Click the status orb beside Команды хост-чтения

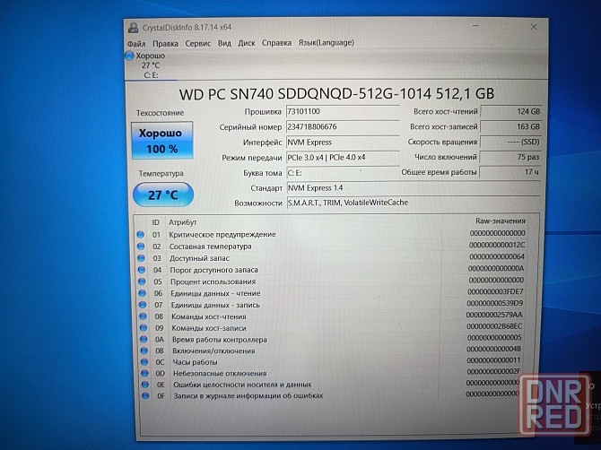pos(140,316)
